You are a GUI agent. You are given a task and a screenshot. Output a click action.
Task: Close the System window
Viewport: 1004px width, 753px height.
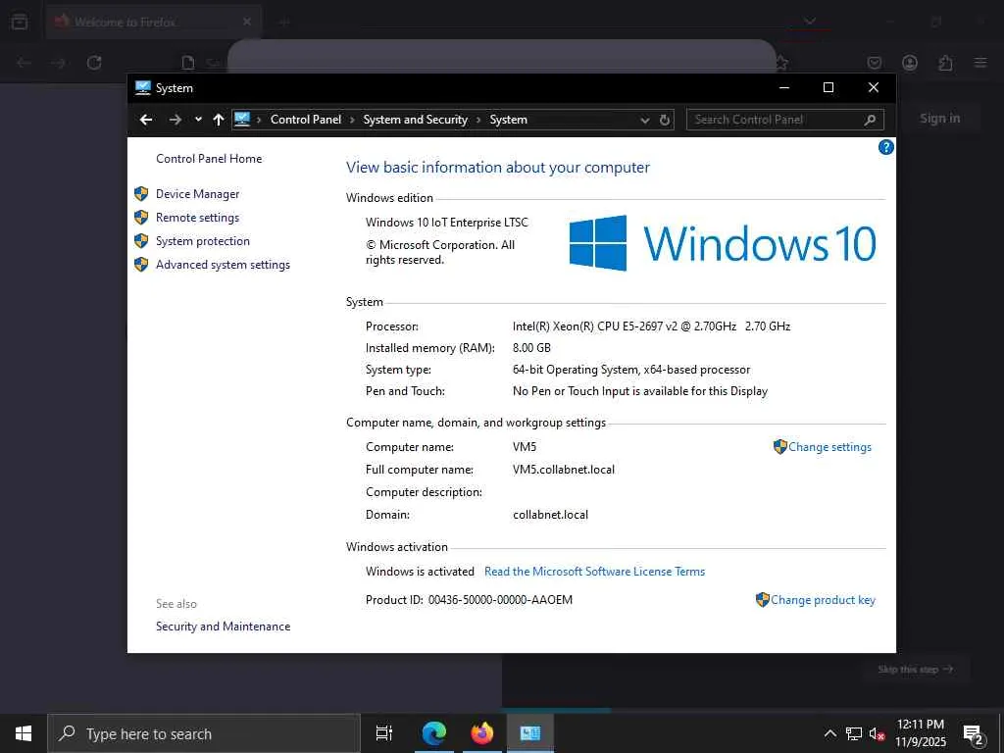(874, 87)
